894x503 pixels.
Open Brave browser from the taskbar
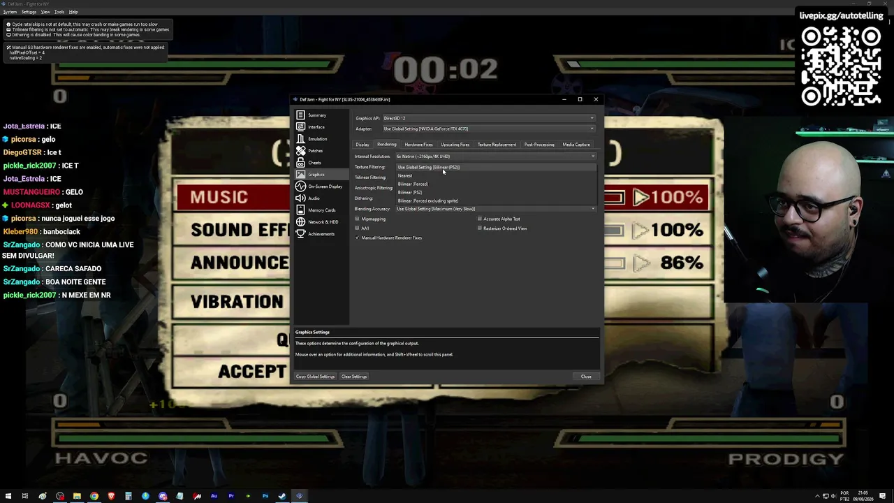click(111, 496)
